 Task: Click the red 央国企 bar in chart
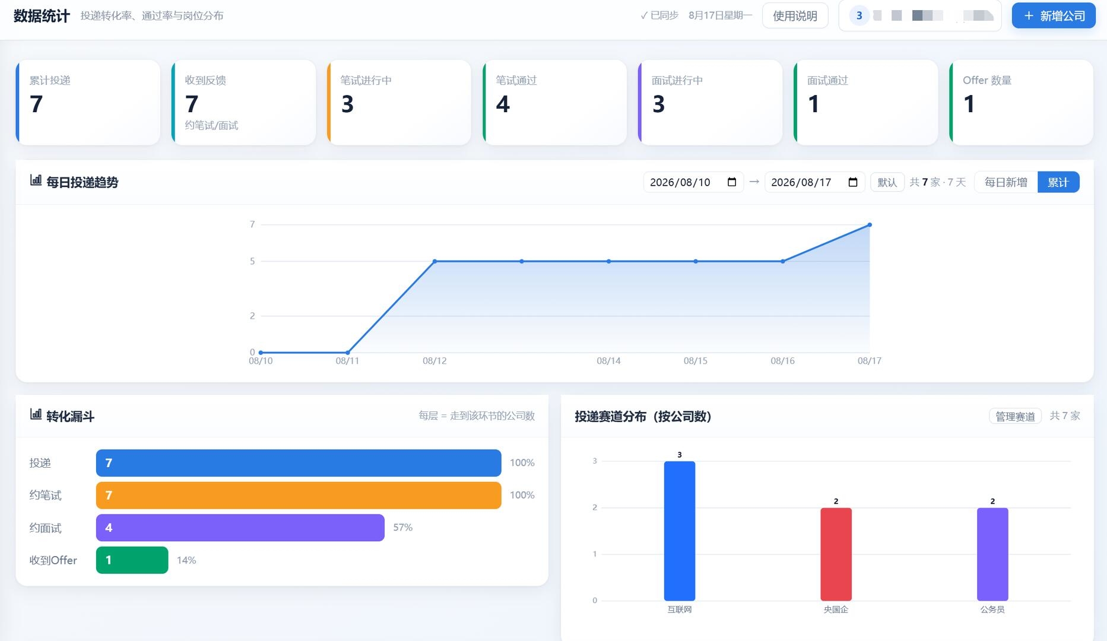click(x=836, y=554)
